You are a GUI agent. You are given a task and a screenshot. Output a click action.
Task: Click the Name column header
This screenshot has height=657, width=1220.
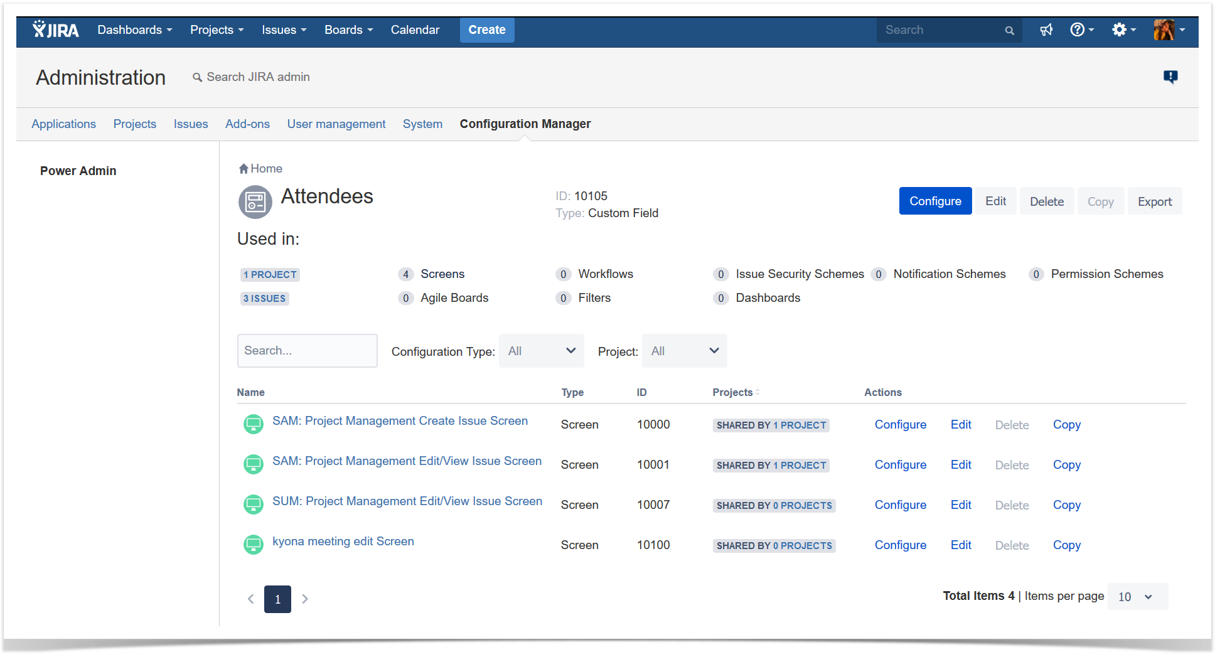pos(250,392)
